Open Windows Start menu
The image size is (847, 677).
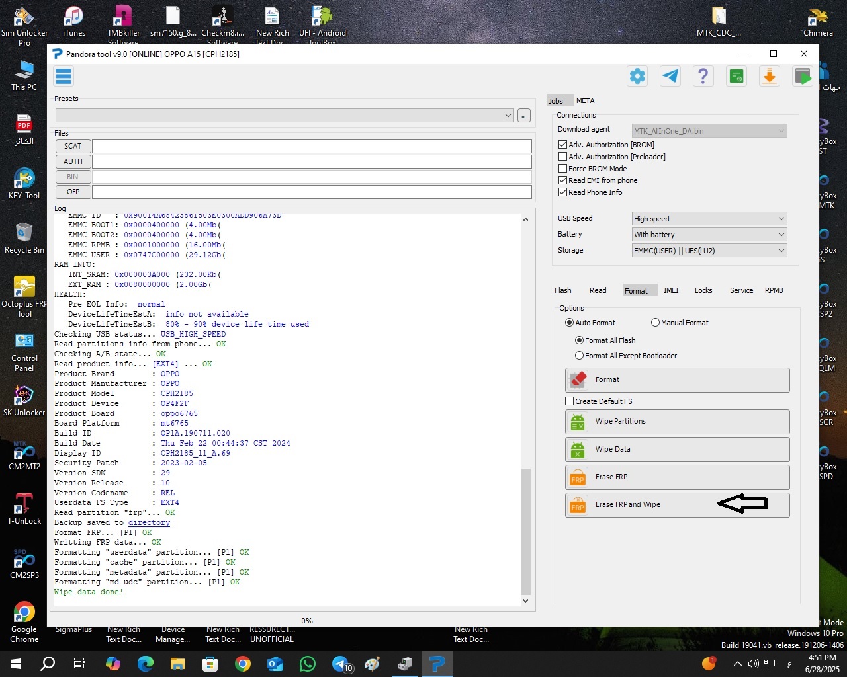point(16,664)
